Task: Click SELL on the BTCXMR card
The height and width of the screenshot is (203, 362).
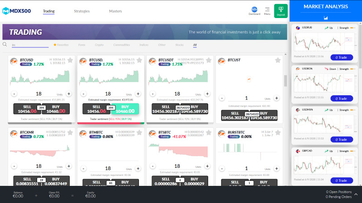Action: coord(27,181)
